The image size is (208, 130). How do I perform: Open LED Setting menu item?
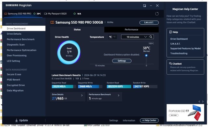pyautogui.click(x=13, y=61)
